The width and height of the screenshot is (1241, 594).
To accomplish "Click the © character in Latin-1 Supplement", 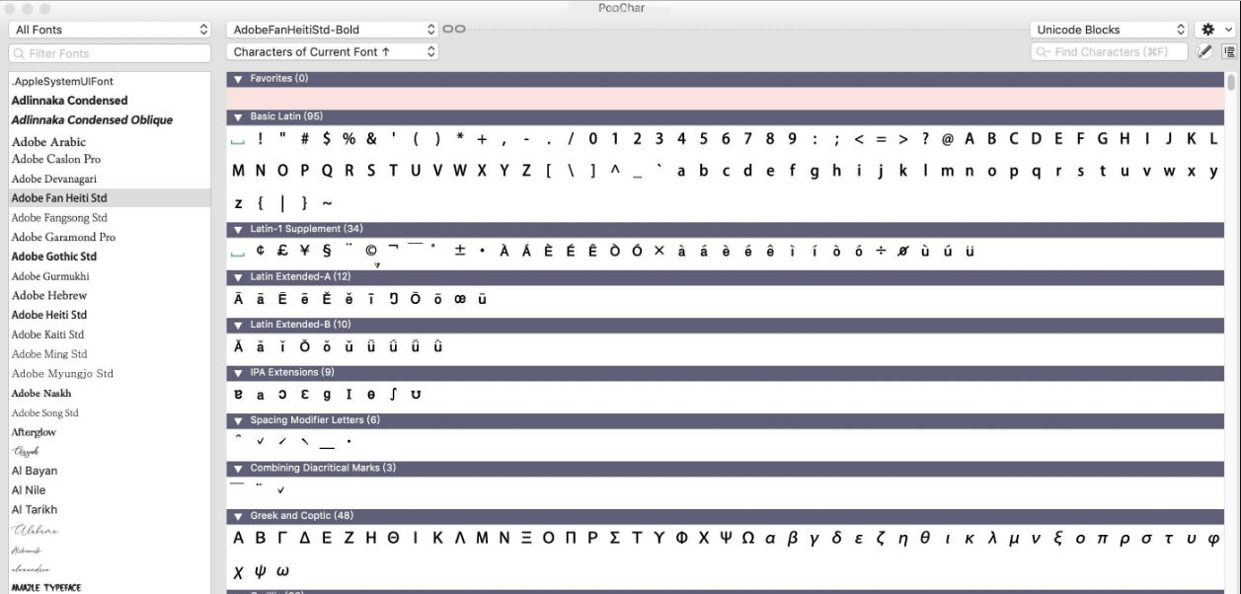I will click(371, 252).
